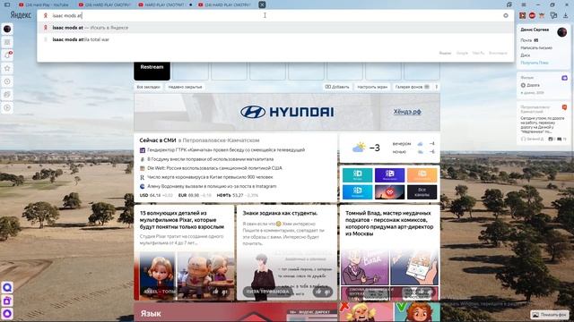Open the sidebar profile avatar at top

click(x=7, y=29)
